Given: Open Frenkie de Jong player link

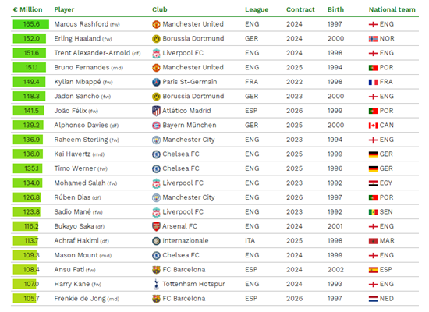Looking at the screenshot, I should pyautogui.click(x=80, y=299).
